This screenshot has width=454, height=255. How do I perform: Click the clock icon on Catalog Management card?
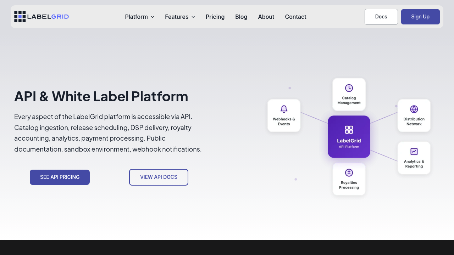(x=349, y=88)
